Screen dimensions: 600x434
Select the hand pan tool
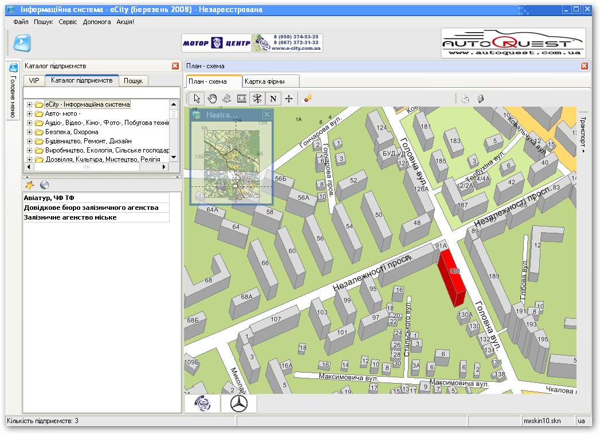click(212, 99)
